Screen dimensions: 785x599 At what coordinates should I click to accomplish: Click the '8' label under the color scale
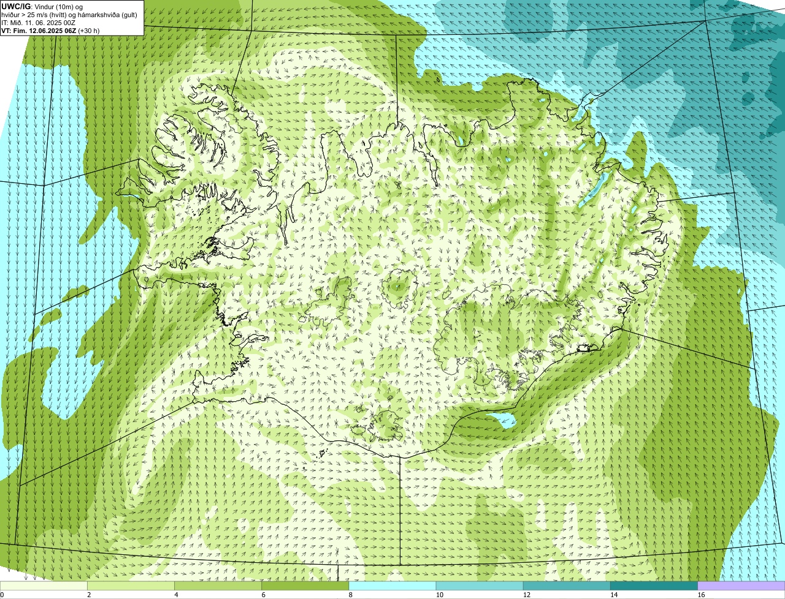click(x=350, y=595)
